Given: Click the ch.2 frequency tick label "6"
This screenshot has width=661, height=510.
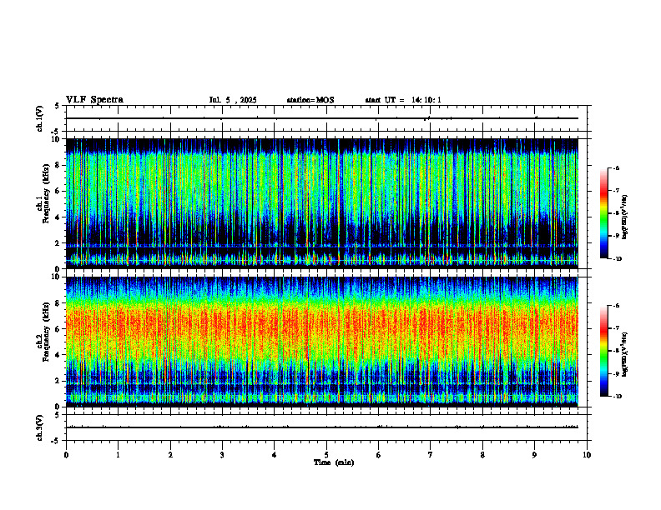Looking at the screenshot, I should 58,329.
